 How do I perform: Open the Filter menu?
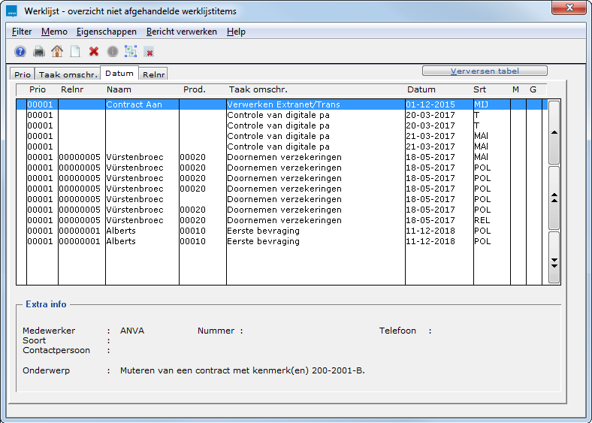click(22, 32)
